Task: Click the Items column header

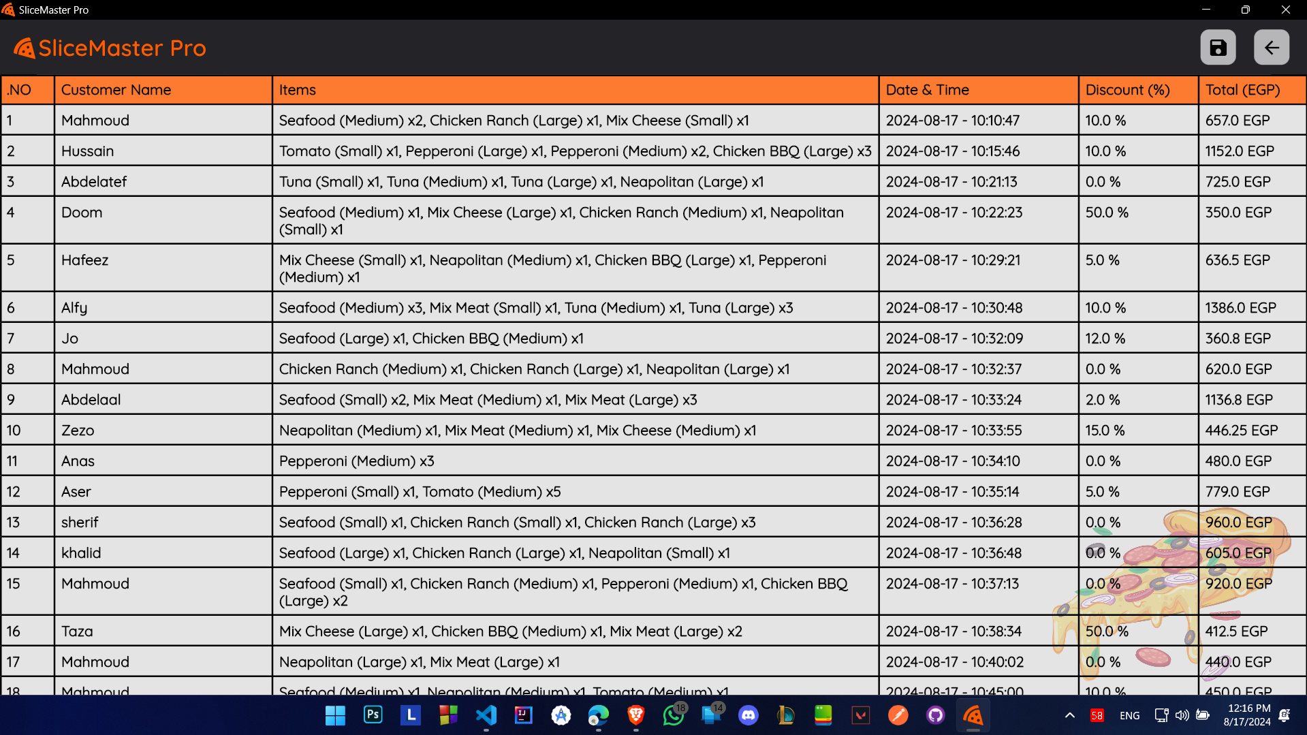Action: tap(576, 90)
